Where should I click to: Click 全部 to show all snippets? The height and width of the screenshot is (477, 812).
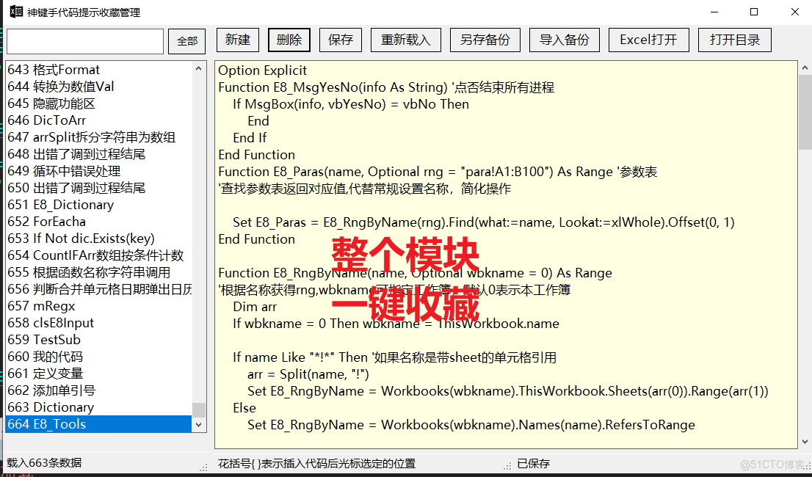click(186, 40)
